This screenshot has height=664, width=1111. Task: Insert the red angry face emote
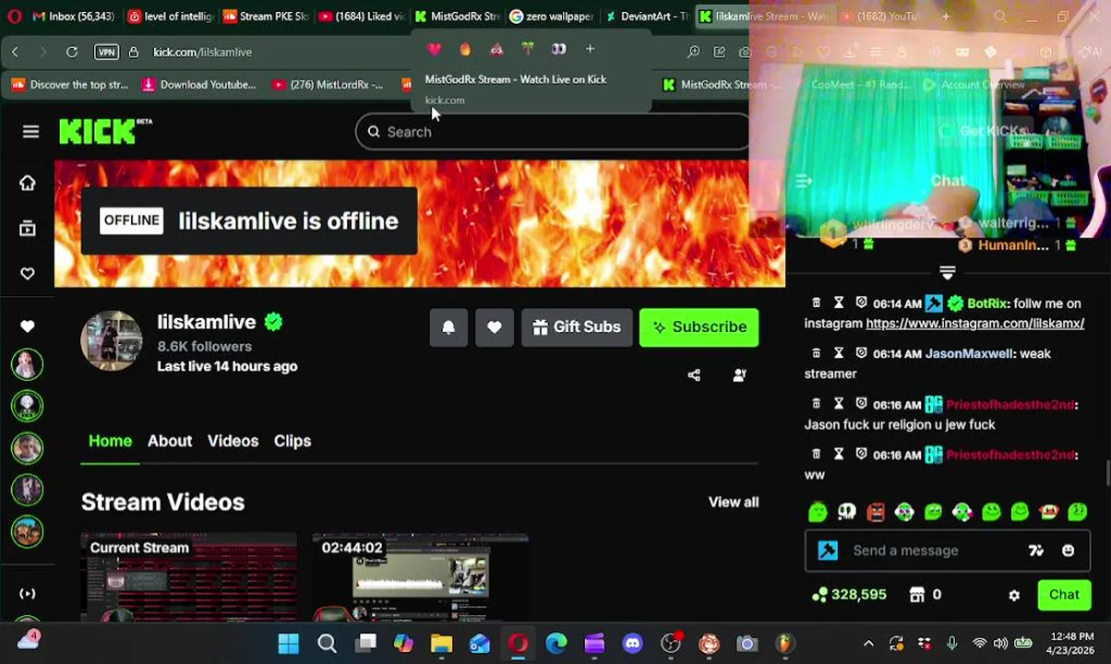point(876,512)
